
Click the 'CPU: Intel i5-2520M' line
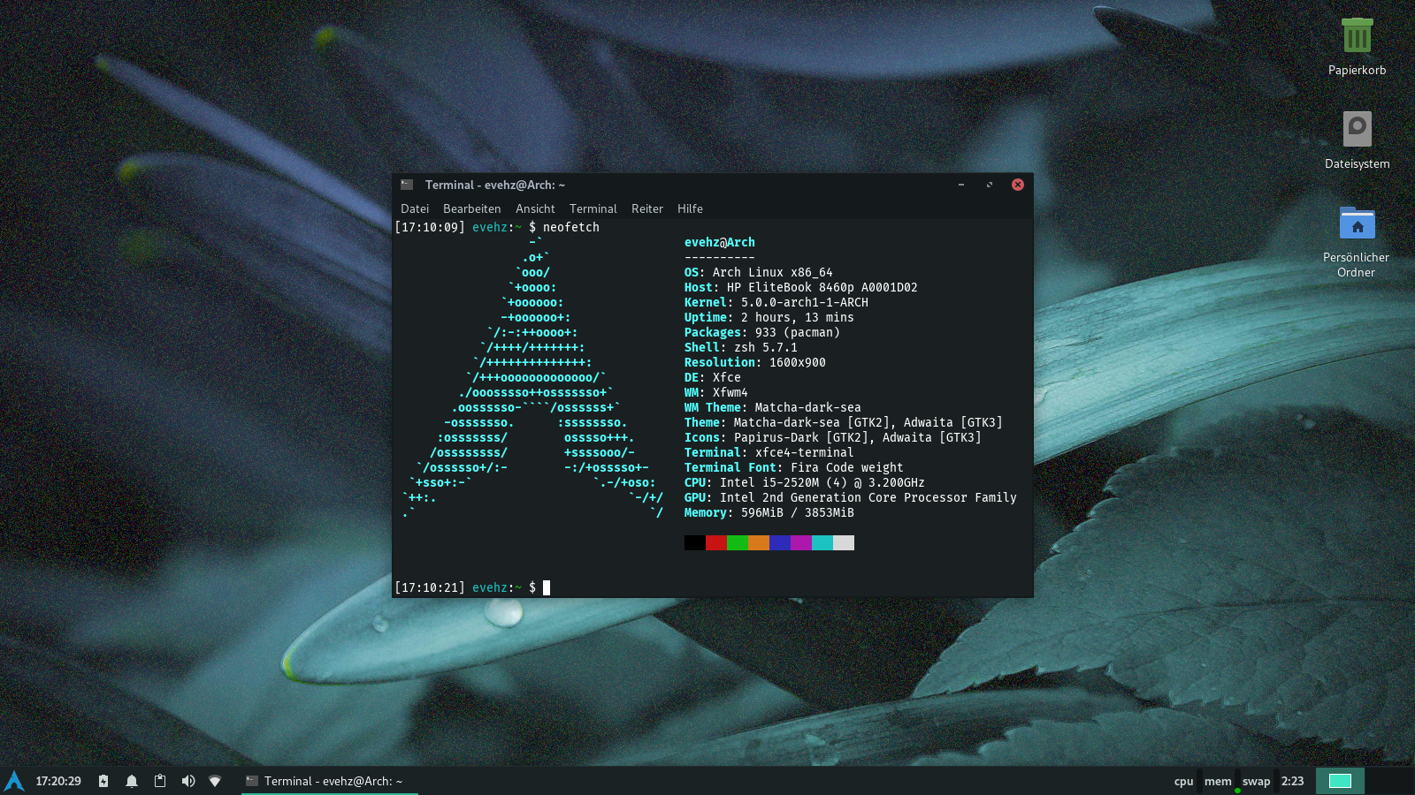click(805, 482)
